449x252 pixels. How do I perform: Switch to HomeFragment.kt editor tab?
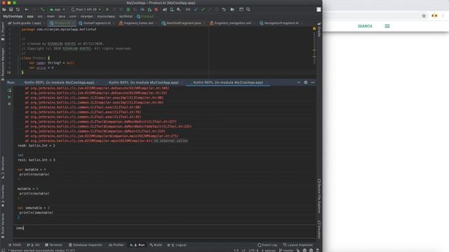[95, 23]
